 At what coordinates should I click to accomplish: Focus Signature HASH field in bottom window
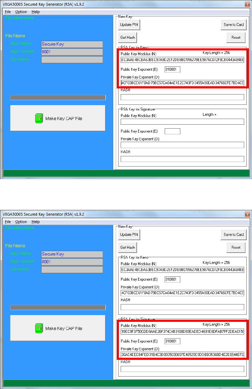[182, 369]
